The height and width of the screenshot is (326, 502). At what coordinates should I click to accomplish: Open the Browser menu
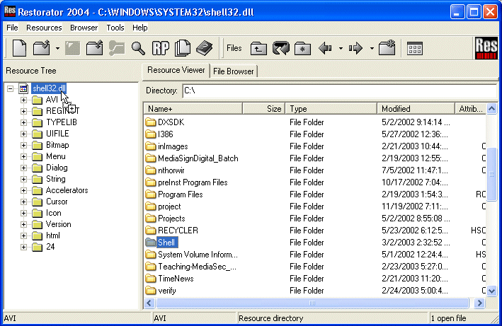point(84,28)
